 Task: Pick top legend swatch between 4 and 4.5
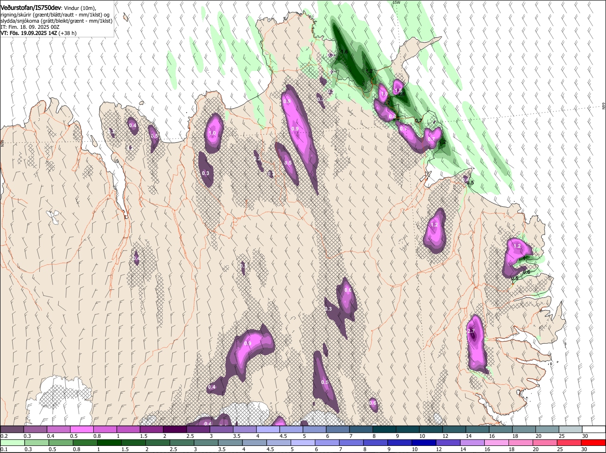268,429
